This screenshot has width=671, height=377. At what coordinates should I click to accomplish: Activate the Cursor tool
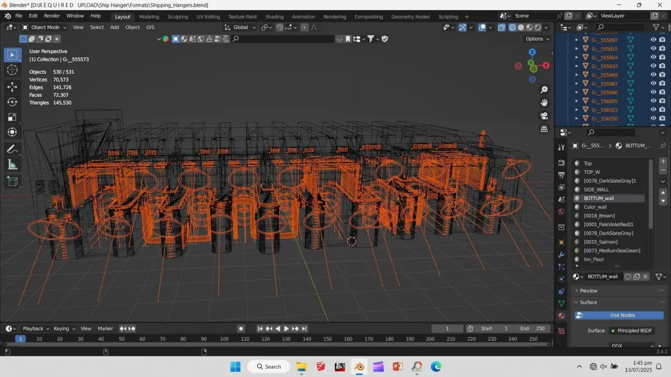12,70
